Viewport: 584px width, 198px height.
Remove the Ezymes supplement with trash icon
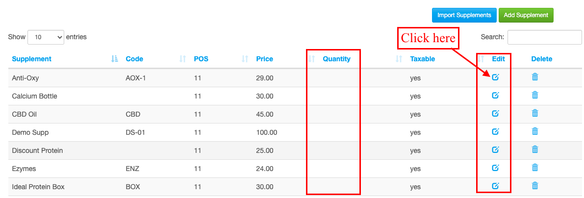coord(535,168)
